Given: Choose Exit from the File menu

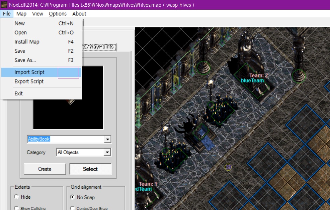Looking at the screenshot, I should 41,93.
